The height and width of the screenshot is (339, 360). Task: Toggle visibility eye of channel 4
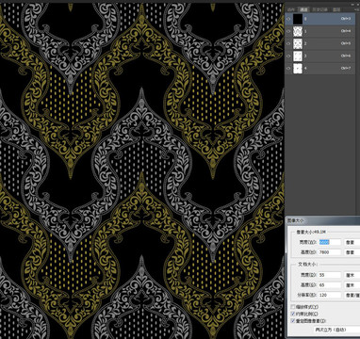288,68
